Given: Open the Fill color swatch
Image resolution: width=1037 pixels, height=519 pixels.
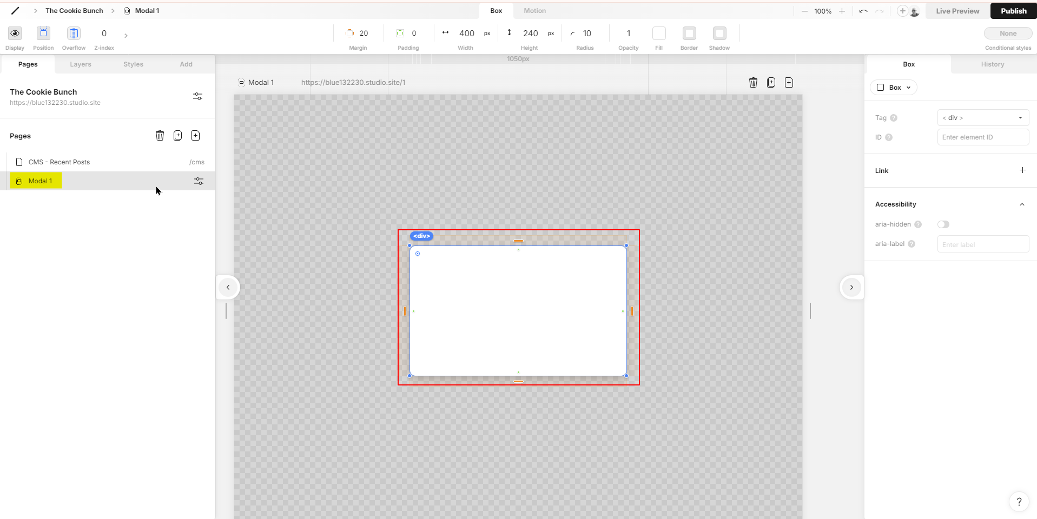Looking at the screenshot, I should (x=659, y=34).
